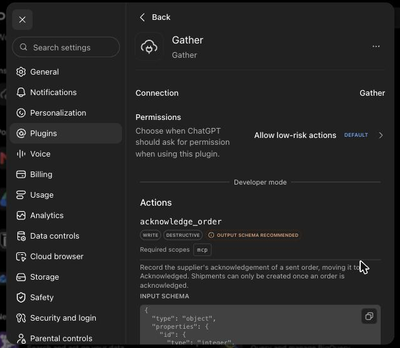
Task: Click the WRITE tag on acknowledge_order
Action: point(151,235)
